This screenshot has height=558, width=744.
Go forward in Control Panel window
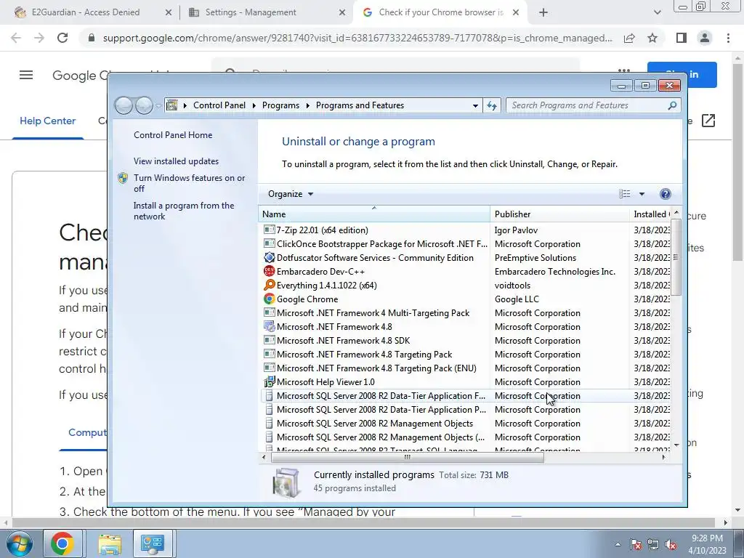coord(144,105)
